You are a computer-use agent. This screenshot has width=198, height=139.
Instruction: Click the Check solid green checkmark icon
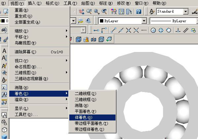click(x=109, y=39)
